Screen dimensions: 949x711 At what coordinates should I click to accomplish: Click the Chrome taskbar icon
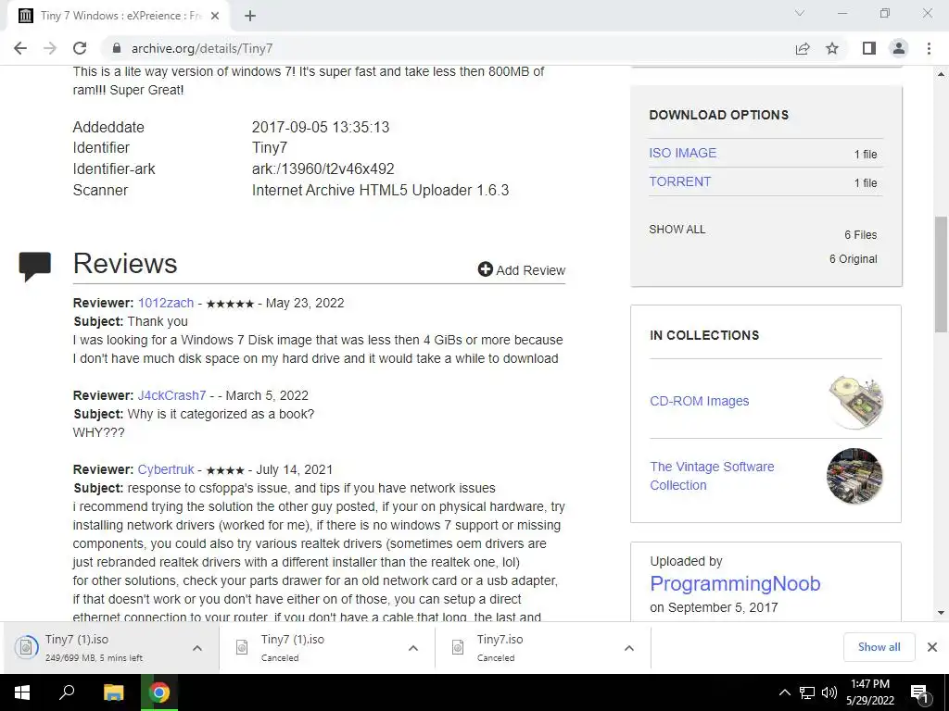(159, 692)
